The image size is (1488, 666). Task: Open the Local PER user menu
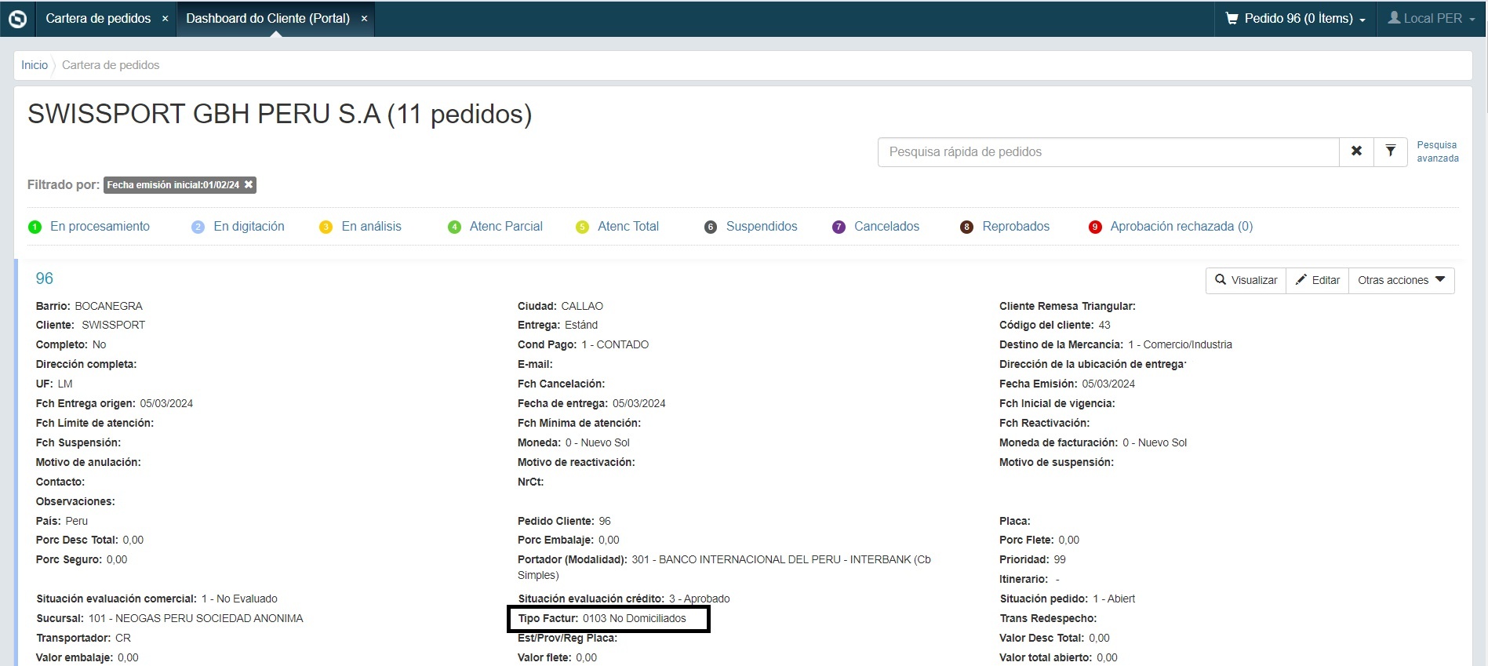[1431, 19]
